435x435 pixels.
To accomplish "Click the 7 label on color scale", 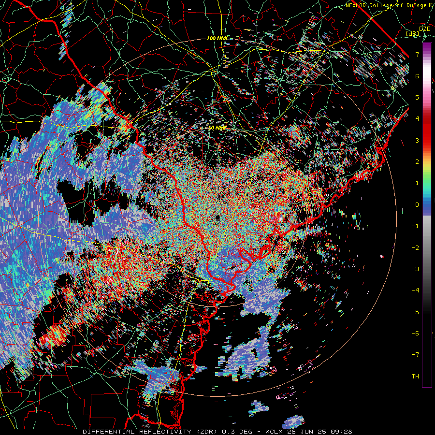I will 417,54.
